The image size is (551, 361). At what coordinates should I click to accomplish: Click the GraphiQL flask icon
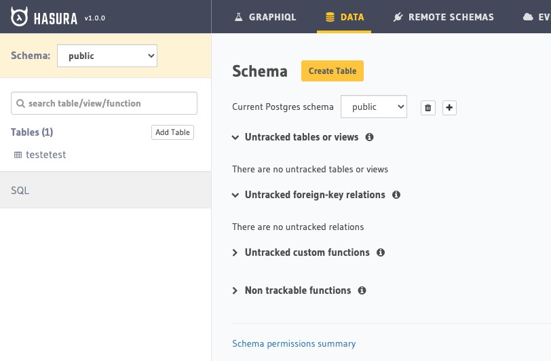(239, 17)
